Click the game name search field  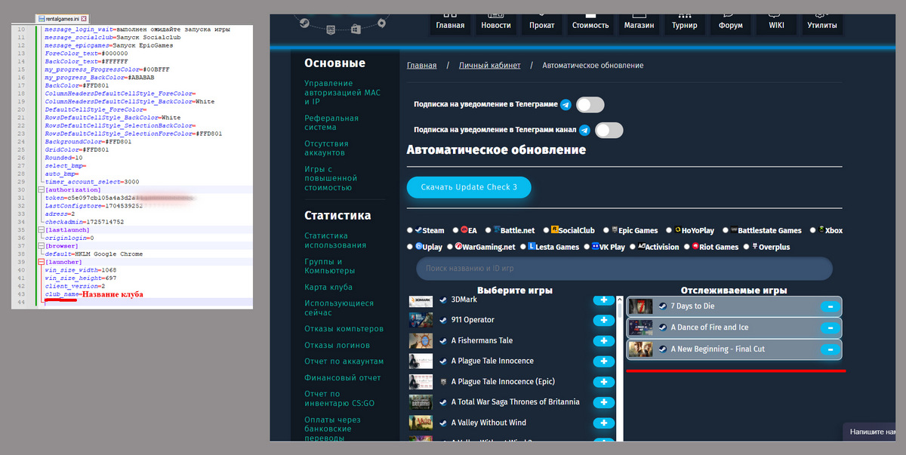(624, 268)
